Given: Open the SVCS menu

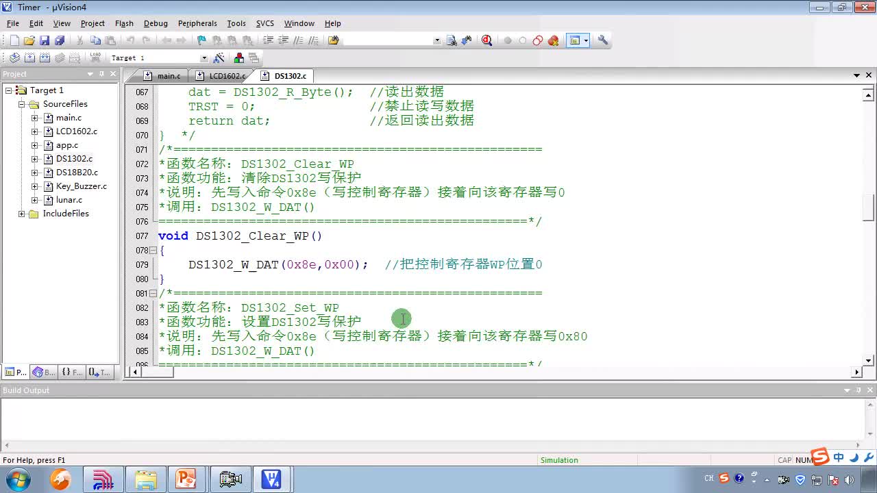Looking at the screenshot, I should pyautogui.click(x=265, y=23).
